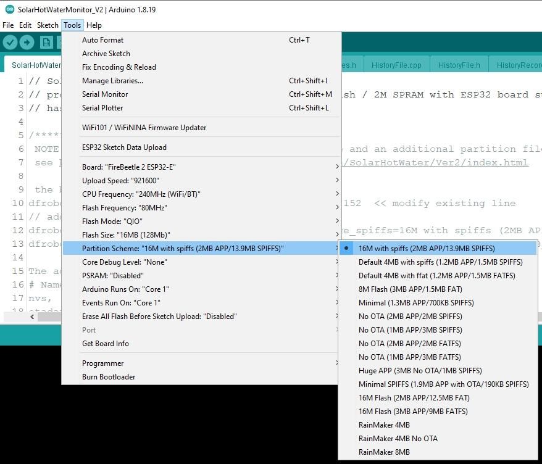Select 16M Flash (2MB APP/12.5MB FAT)
The height and width of the screenshot is (464, 542).
coord(438,397)
